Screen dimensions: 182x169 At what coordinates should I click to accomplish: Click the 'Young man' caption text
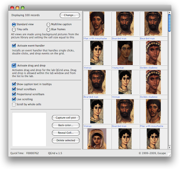tap(118, 68)
